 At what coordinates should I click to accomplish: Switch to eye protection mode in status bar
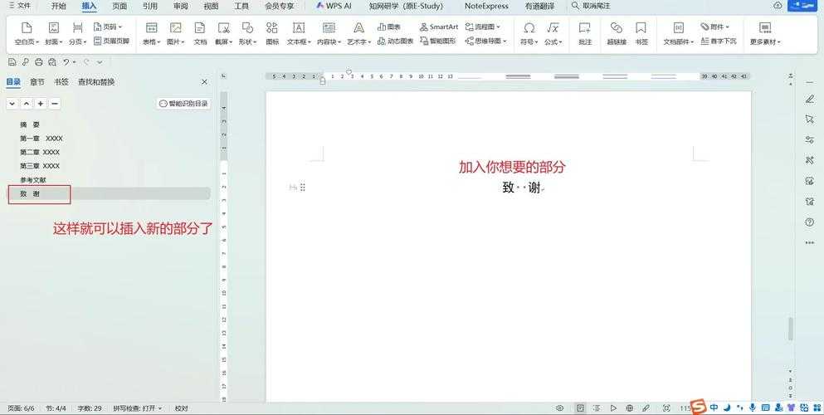tap(560, 408)
